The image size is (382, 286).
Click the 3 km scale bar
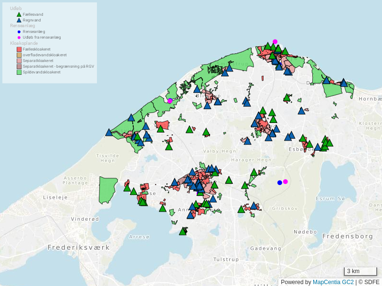coord(361,271)
